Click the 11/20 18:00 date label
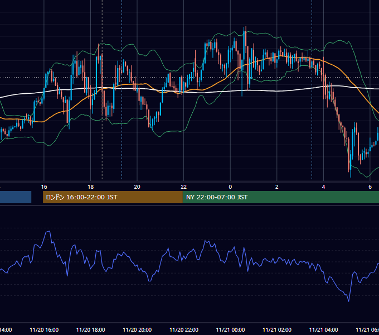Viewport: 379px width, 335px height. (91, 330)
